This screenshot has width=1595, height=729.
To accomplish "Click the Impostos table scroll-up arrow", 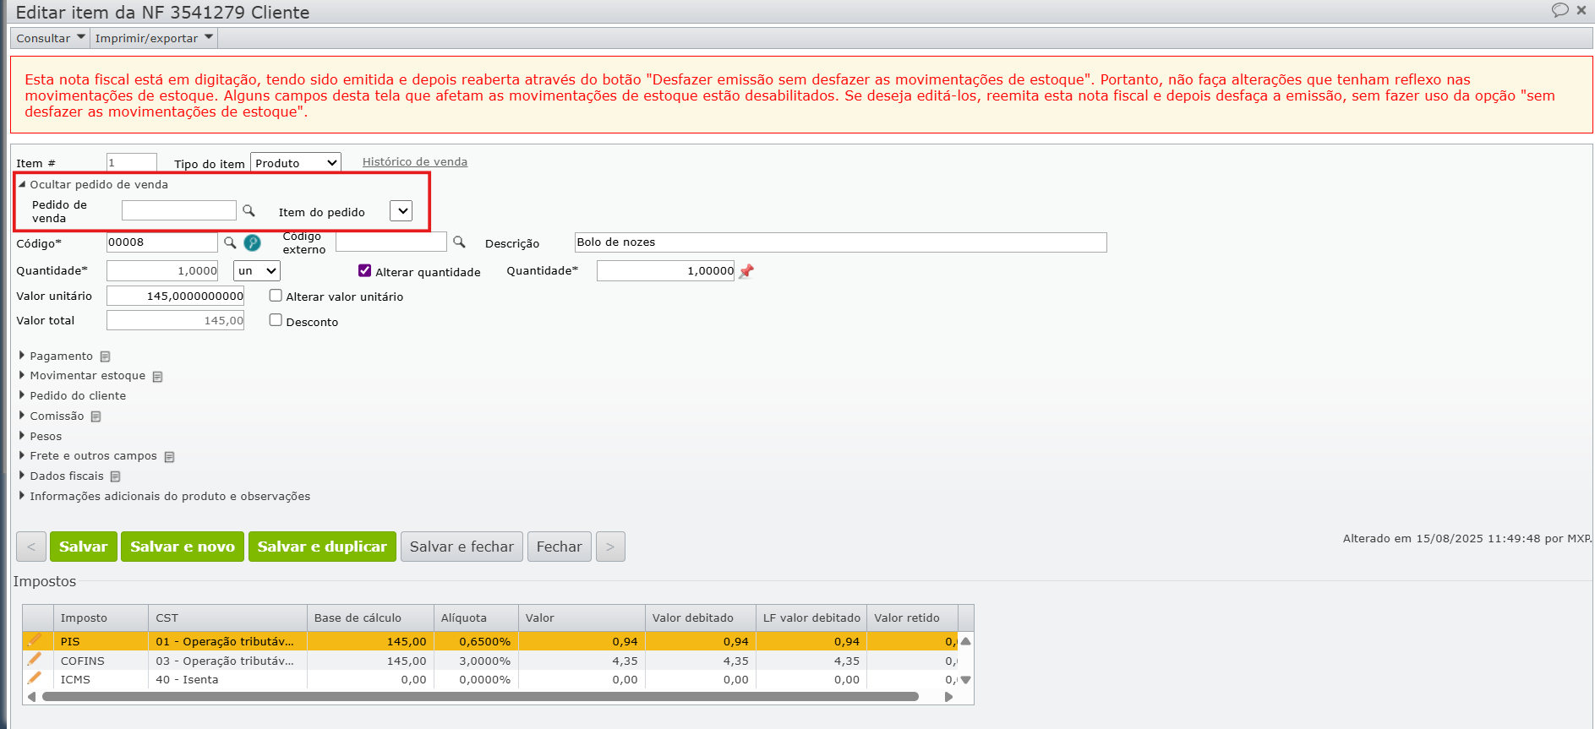I will click(965, 641).
